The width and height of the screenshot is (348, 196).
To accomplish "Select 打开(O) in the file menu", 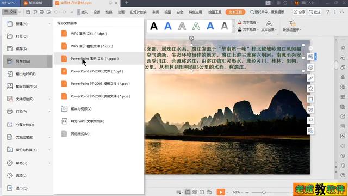I will tap(28, 36).
